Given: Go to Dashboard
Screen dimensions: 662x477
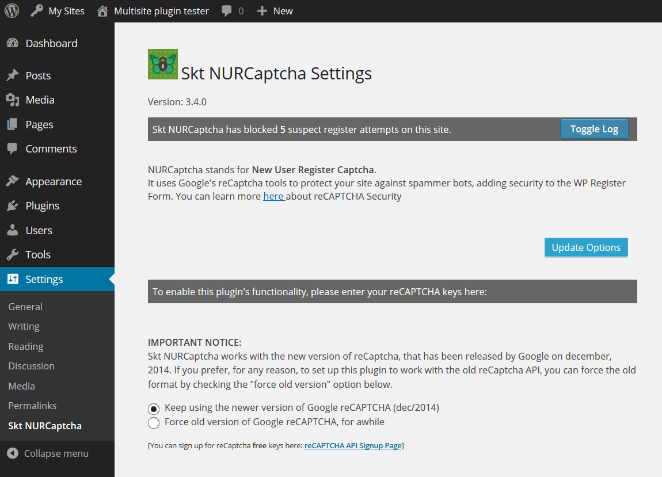Looking at the screenshot, I should [51, 43].
